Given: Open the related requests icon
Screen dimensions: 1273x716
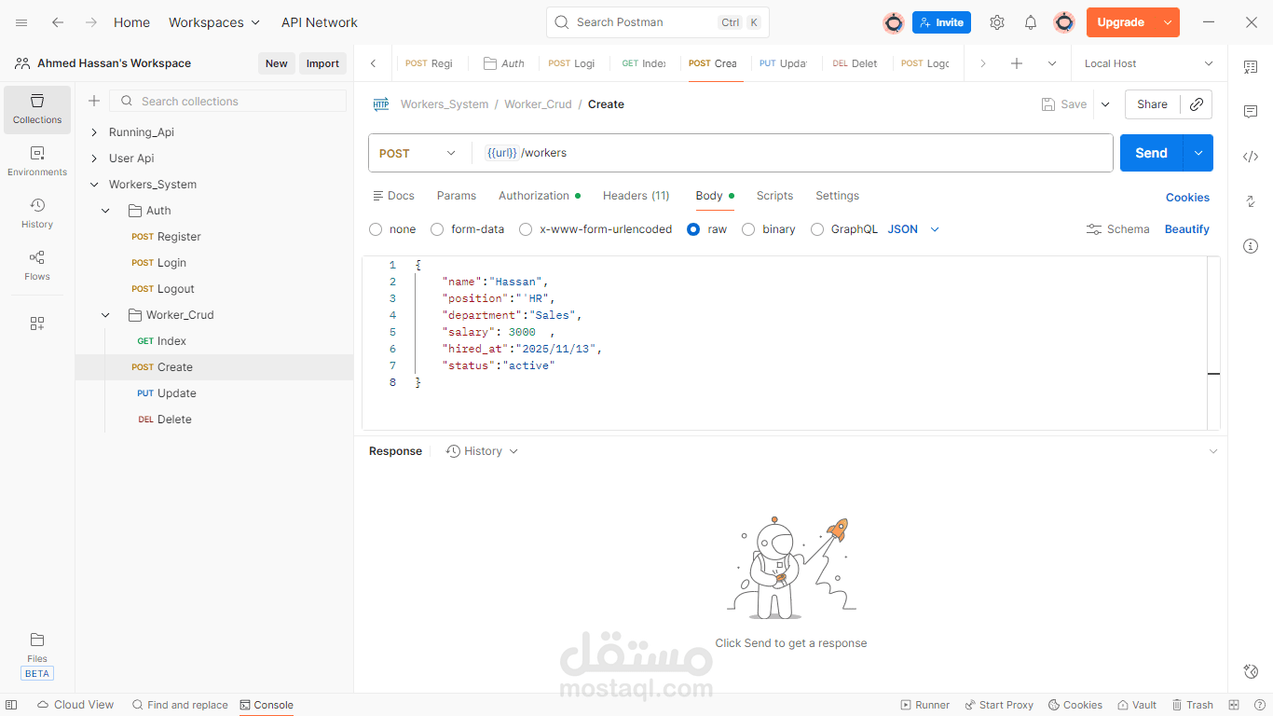Looking at the screenshot, I should 1251,201.
